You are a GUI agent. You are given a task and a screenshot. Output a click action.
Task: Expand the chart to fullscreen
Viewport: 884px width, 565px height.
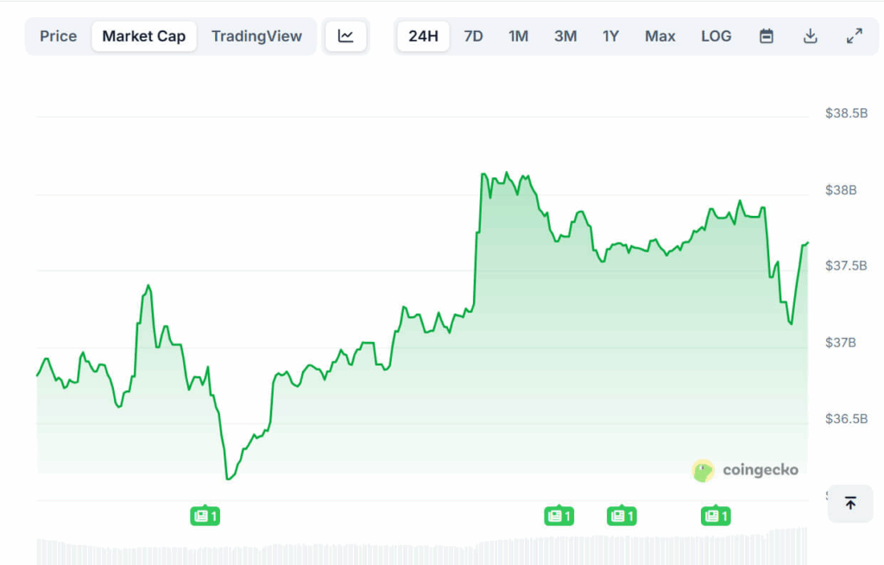(855, 35)
